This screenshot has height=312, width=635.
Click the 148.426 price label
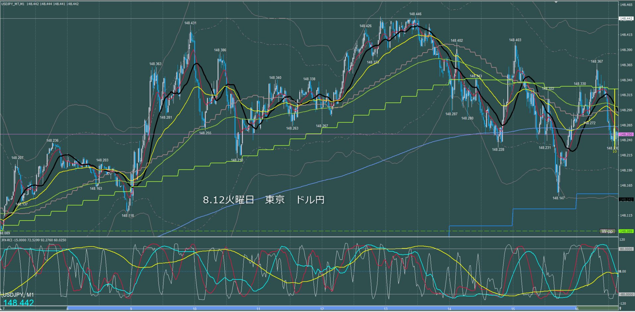365,26
